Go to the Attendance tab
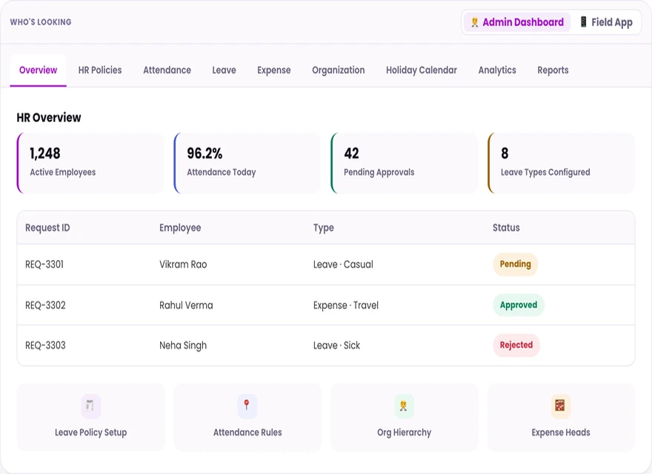Viewport: 652px width, 474px height. (x=167, y=70)
